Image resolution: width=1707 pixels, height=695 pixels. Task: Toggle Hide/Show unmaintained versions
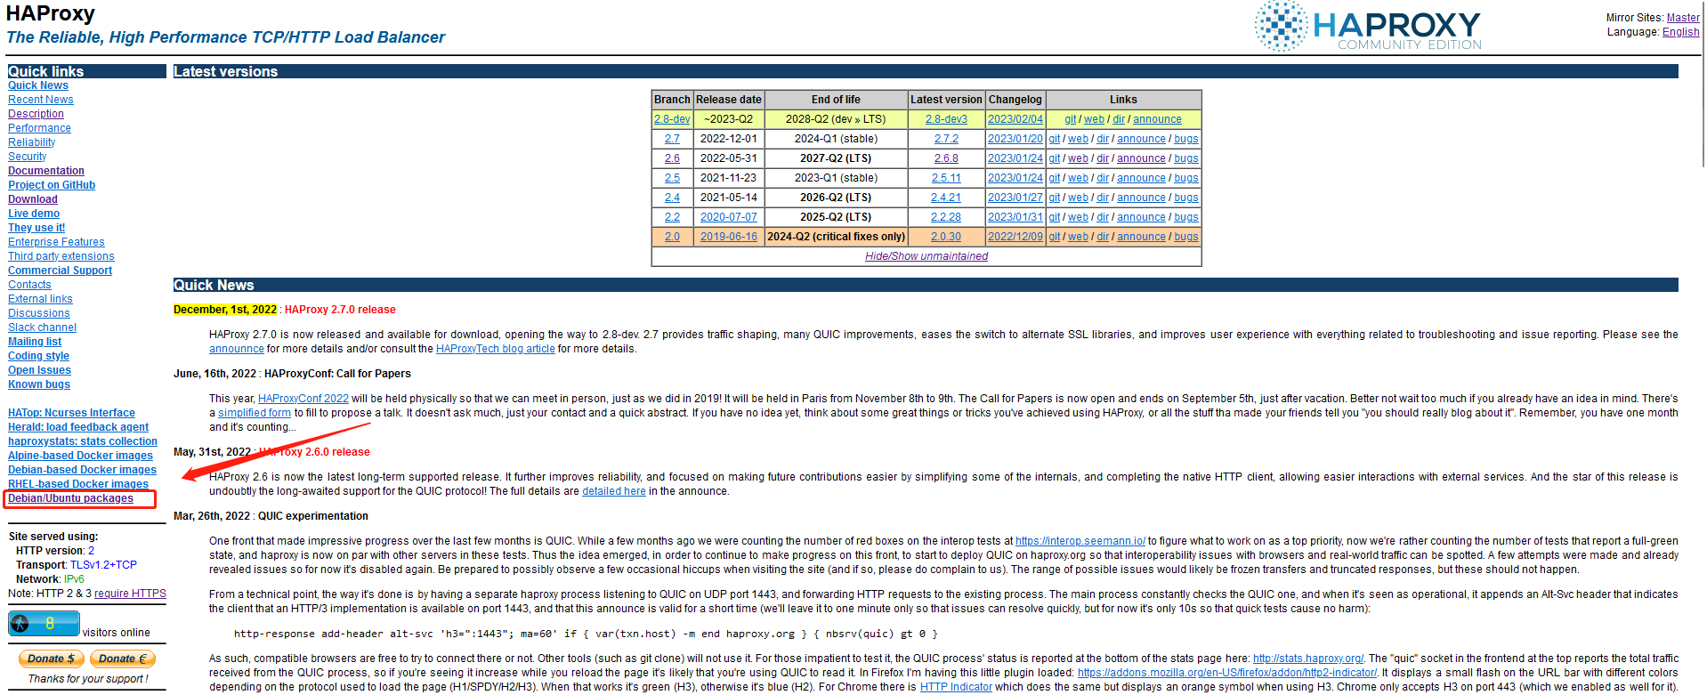point(926,256)
